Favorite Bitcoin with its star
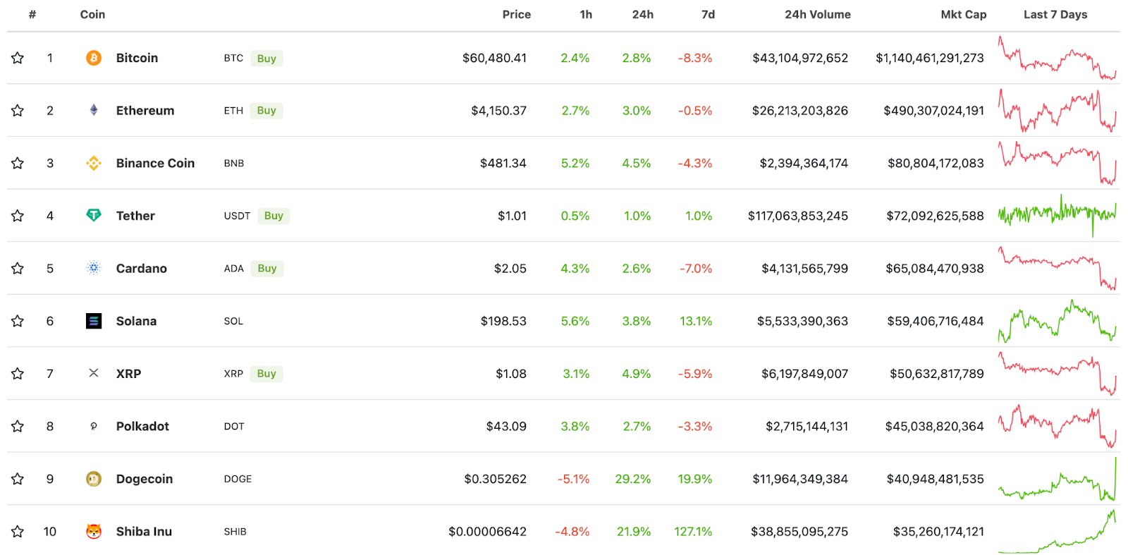This screenshot has width=1128, height=555. pyautogui.click(x=18, y=58)
